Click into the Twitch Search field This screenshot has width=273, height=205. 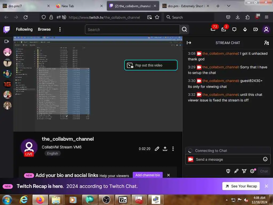[x=132, y=29]
